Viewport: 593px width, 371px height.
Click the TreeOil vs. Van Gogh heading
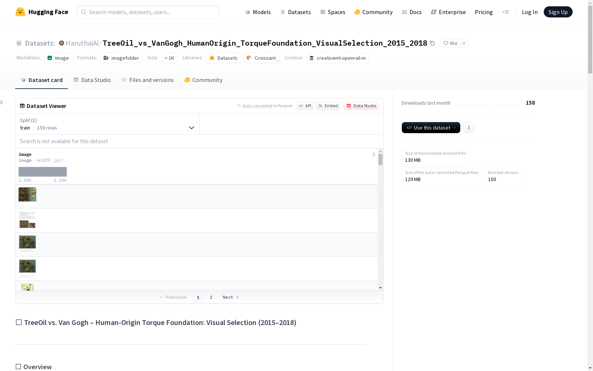(160, 322)
